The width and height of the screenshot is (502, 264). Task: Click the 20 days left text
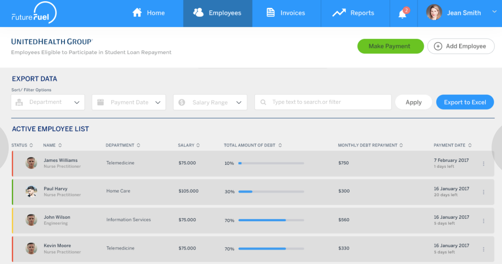pyautogui.click(x=446, y=195)
